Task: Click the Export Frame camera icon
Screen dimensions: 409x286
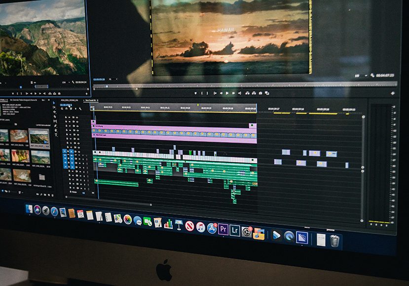Action: click(x=260, y=93)
